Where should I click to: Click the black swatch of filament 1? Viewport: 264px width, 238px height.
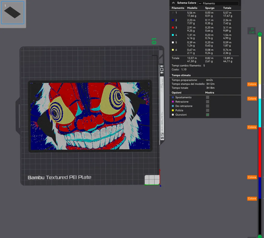[173, 13]
